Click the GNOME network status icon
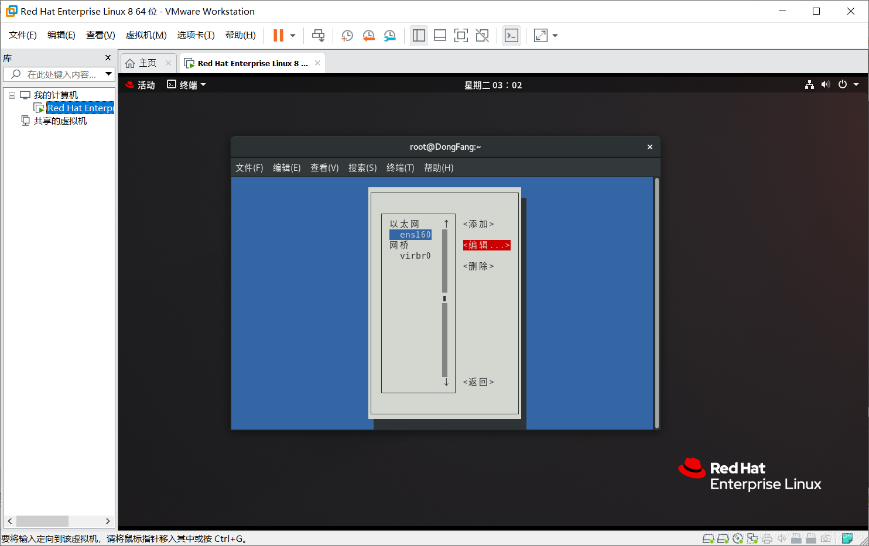Image resolution: width=869 pixels, height=546 pixels. [x=809, y=85]
